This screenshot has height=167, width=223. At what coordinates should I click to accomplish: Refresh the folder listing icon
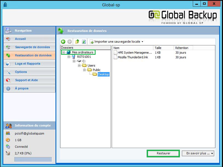[x=84, y=42]
